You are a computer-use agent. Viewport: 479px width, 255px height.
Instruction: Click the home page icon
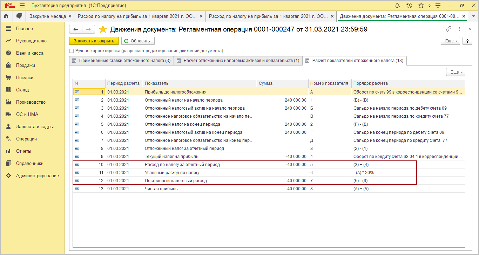coord(6,16)
